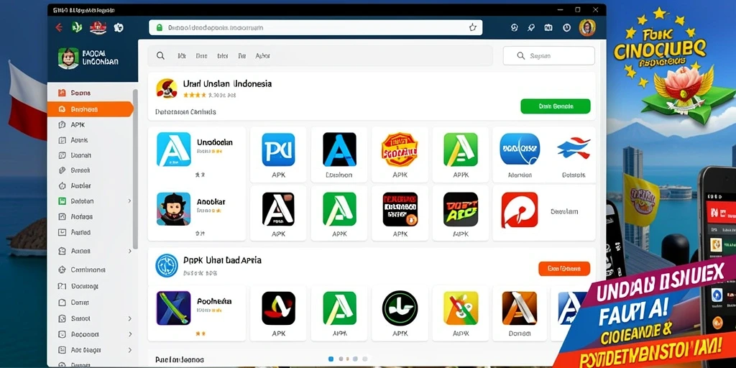Open the black text-poster app icon in the second row
The height and width of the screenshot is (368, 736).
click(400, 209)
